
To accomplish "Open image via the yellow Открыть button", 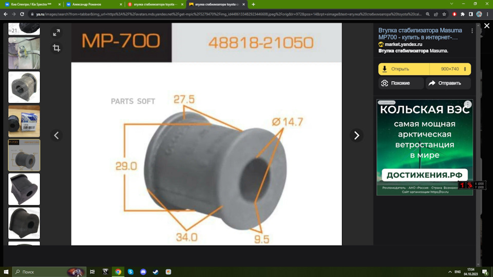I will (x=404, y=69).
